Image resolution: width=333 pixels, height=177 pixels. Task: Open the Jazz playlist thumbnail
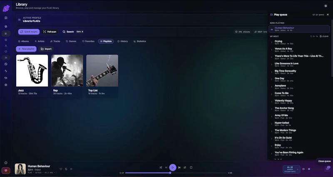click(32, 70)
